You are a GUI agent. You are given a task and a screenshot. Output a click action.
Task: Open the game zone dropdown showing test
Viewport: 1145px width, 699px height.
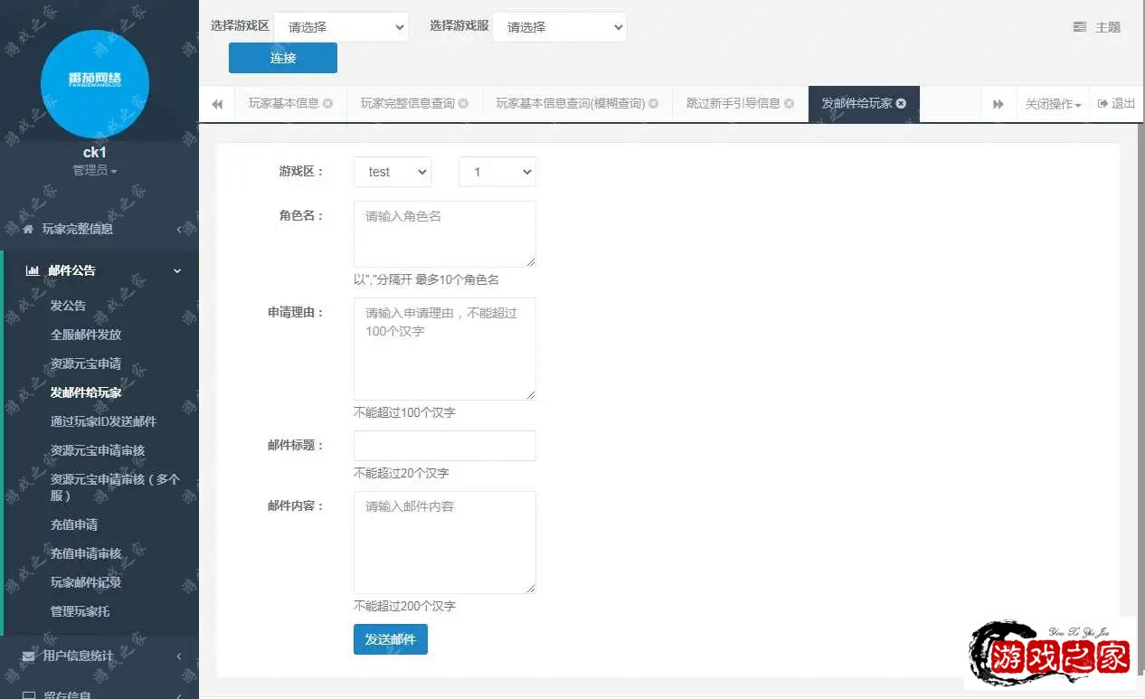[x=393, y=172]
